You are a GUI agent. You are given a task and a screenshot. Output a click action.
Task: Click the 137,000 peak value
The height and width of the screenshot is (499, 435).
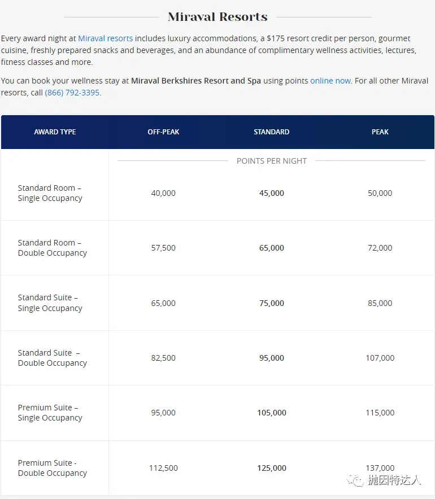coord(380,468)
